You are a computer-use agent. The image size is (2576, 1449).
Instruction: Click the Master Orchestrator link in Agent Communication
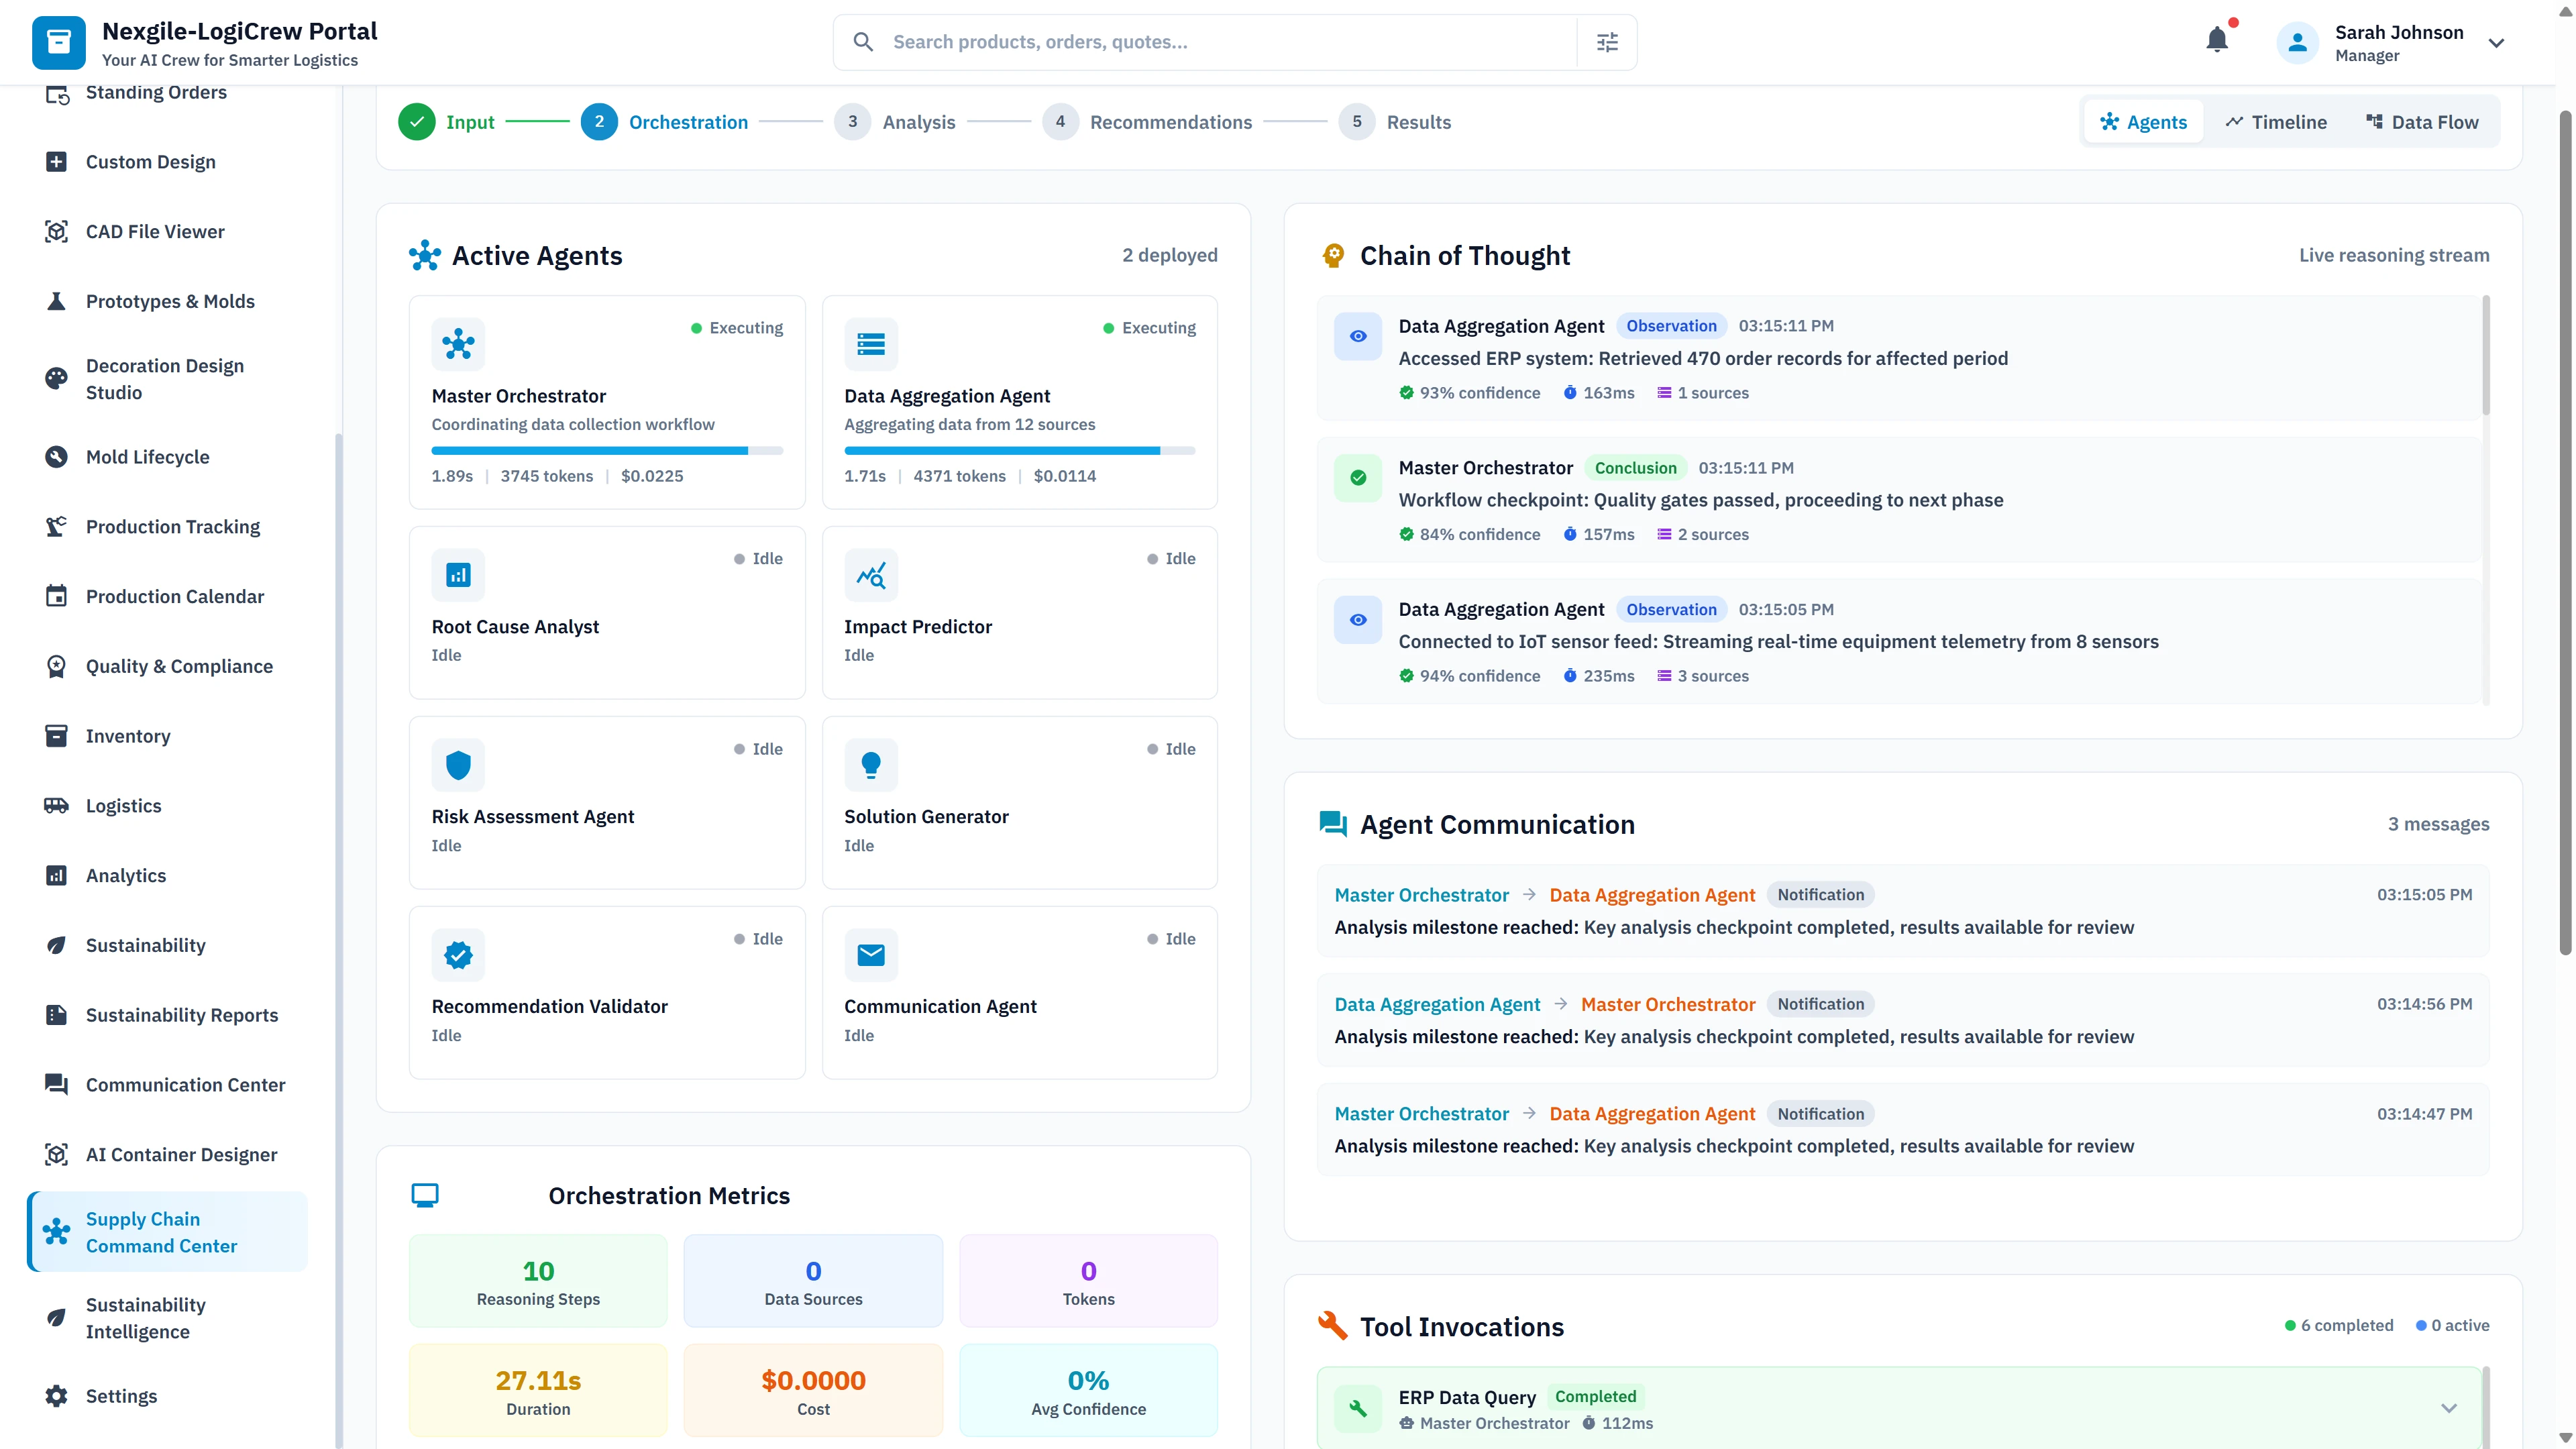1421,894
